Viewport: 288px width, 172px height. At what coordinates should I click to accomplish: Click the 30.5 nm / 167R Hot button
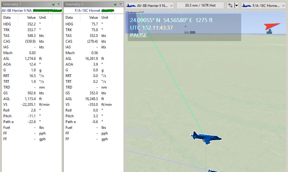click(200, 5)
